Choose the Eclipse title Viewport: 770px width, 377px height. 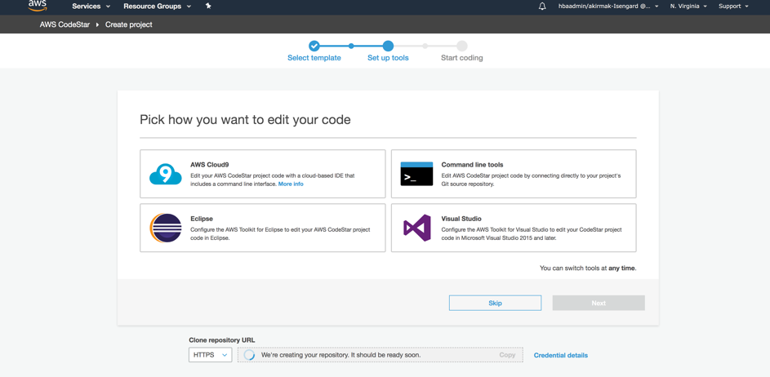pyautogui.click(x=202, y=219)
